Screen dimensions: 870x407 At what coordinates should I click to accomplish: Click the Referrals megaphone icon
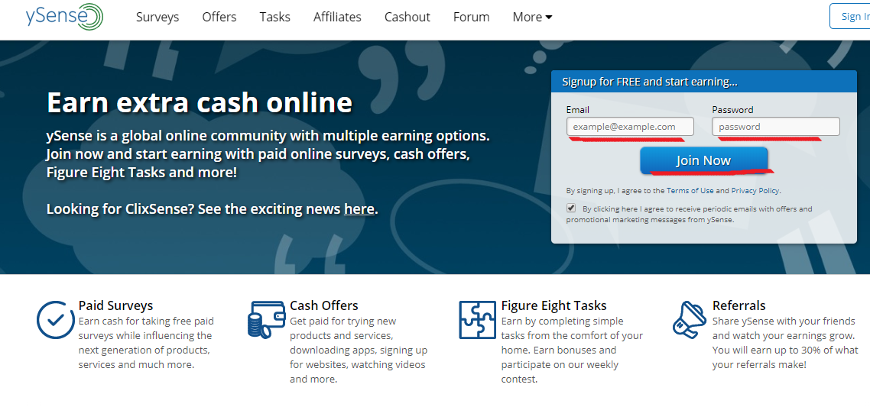[x=689, y=319]
